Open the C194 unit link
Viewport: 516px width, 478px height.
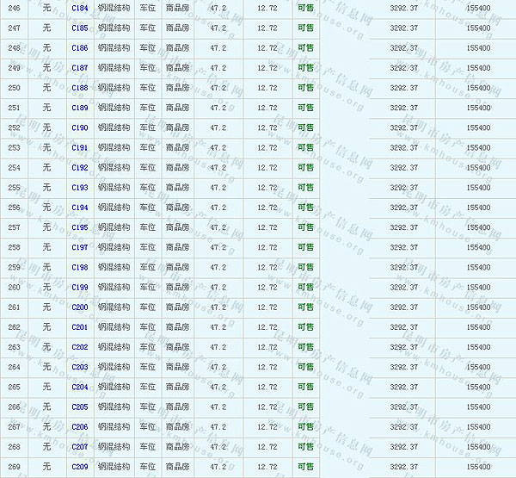[79, 208]
